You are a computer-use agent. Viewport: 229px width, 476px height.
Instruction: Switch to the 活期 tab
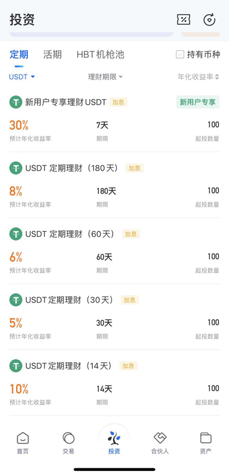52,55
